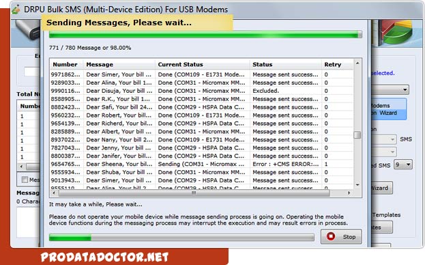Select row with number 9971862...
The height and width of the screenshot is (265, 425).
point(202,74)
